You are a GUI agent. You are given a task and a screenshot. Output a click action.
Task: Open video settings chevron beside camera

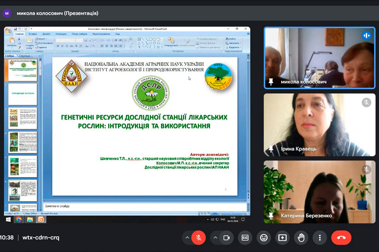coord(215,238)
